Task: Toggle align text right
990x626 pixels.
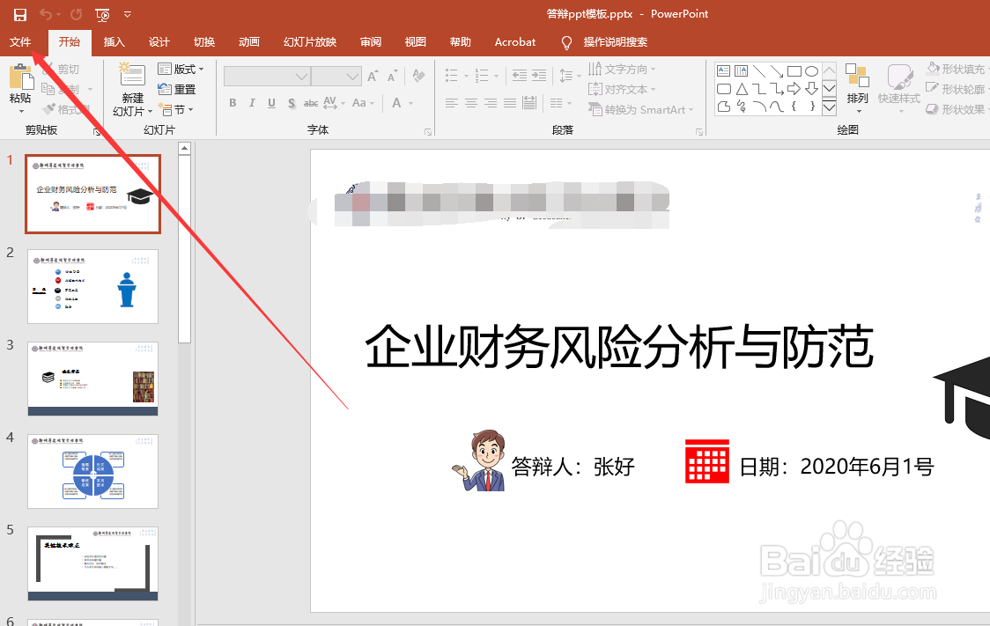Action: (491, 103)
